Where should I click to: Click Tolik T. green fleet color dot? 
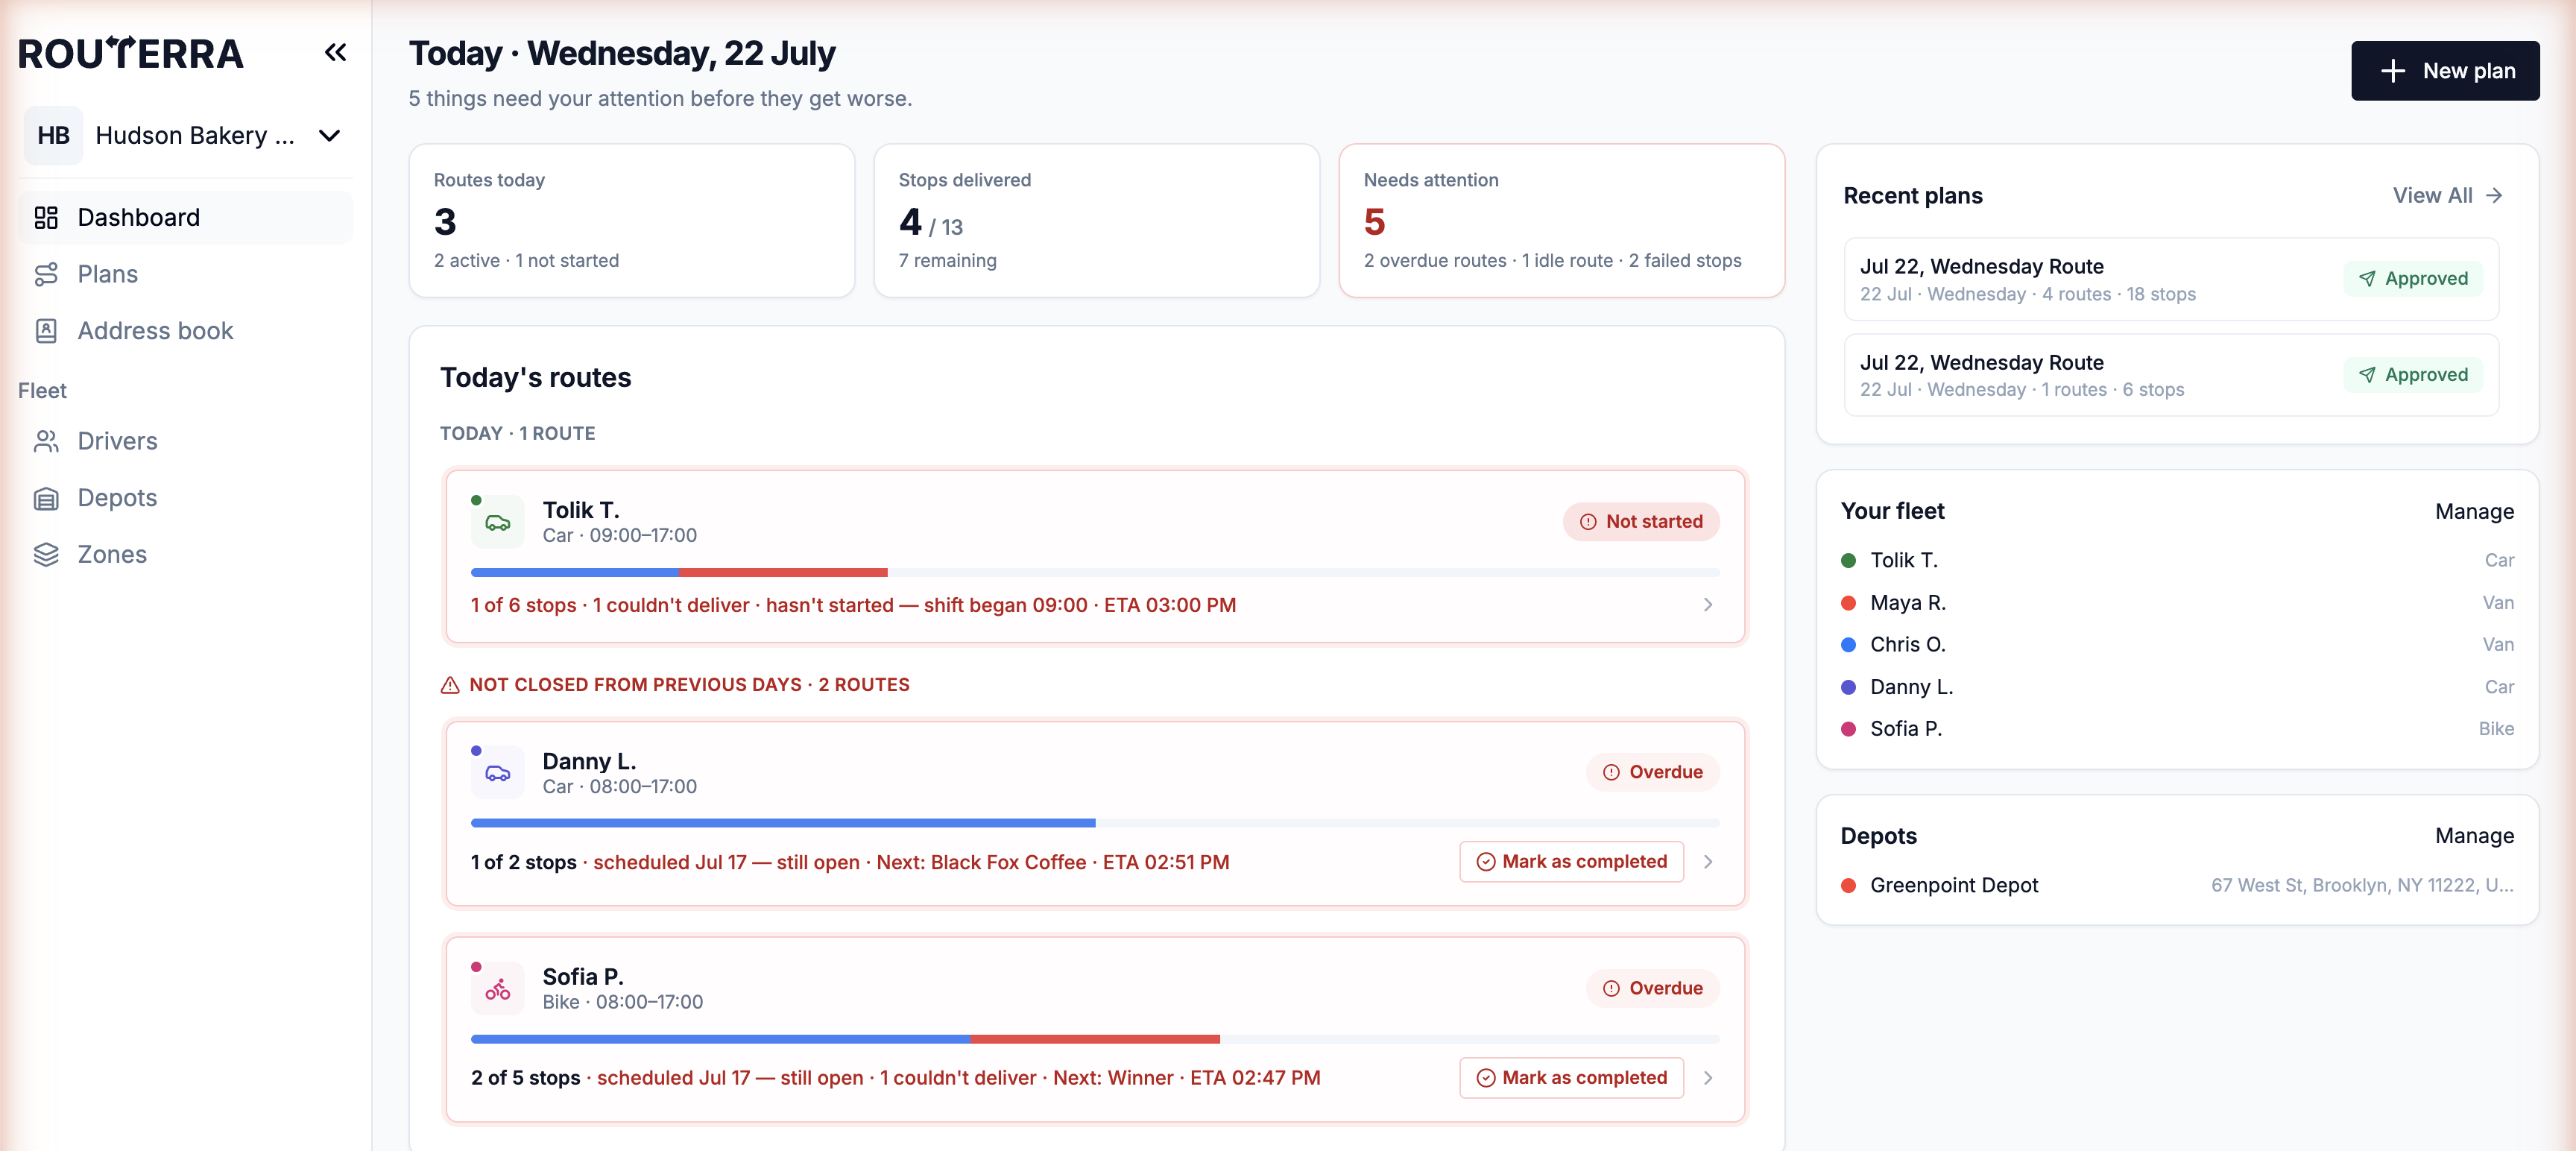tap(1848, 560)
